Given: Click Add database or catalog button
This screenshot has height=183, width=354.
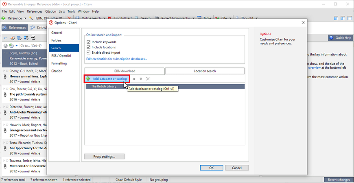Looking at the screenshot, I should [107, 79].
